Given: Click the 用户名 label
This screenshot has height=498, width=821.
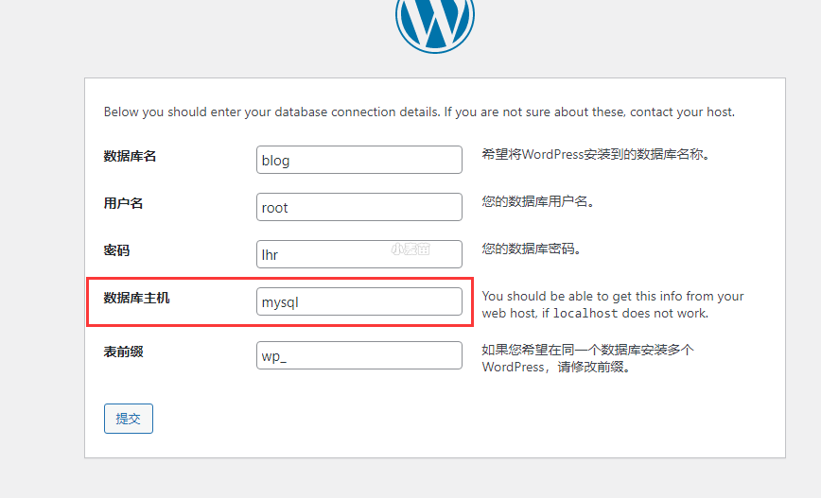Looking at the screenshot, I should 124,203.
